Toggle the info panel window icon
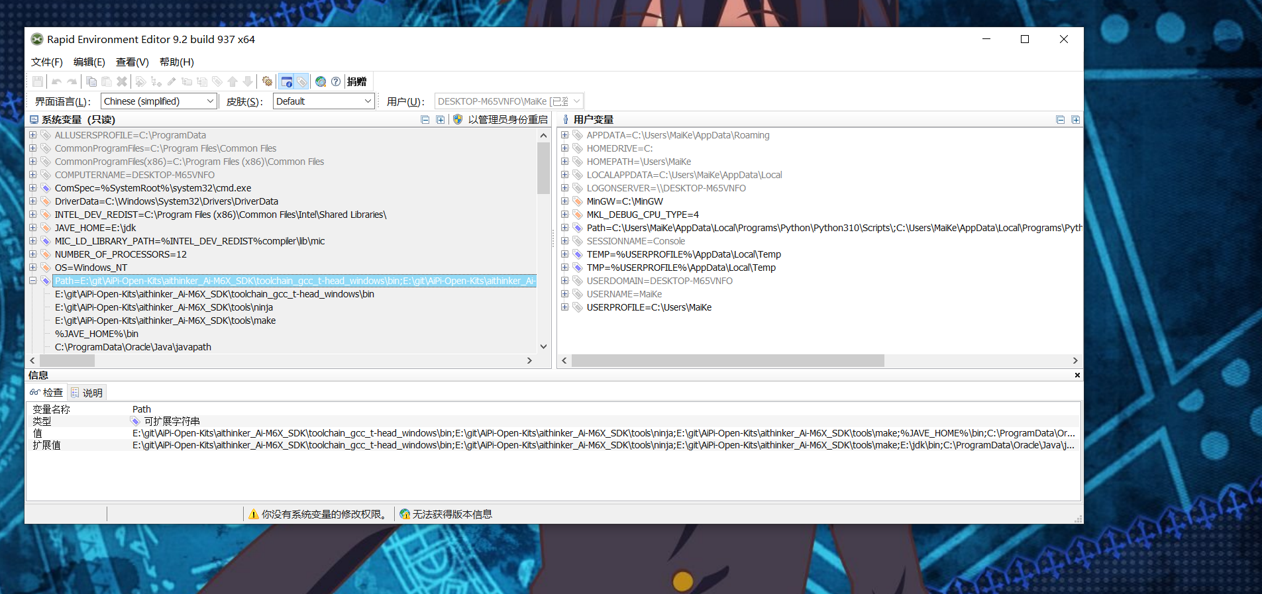Image resolution: width=1262 pixels, height=594 pixels. pos(286,81)
